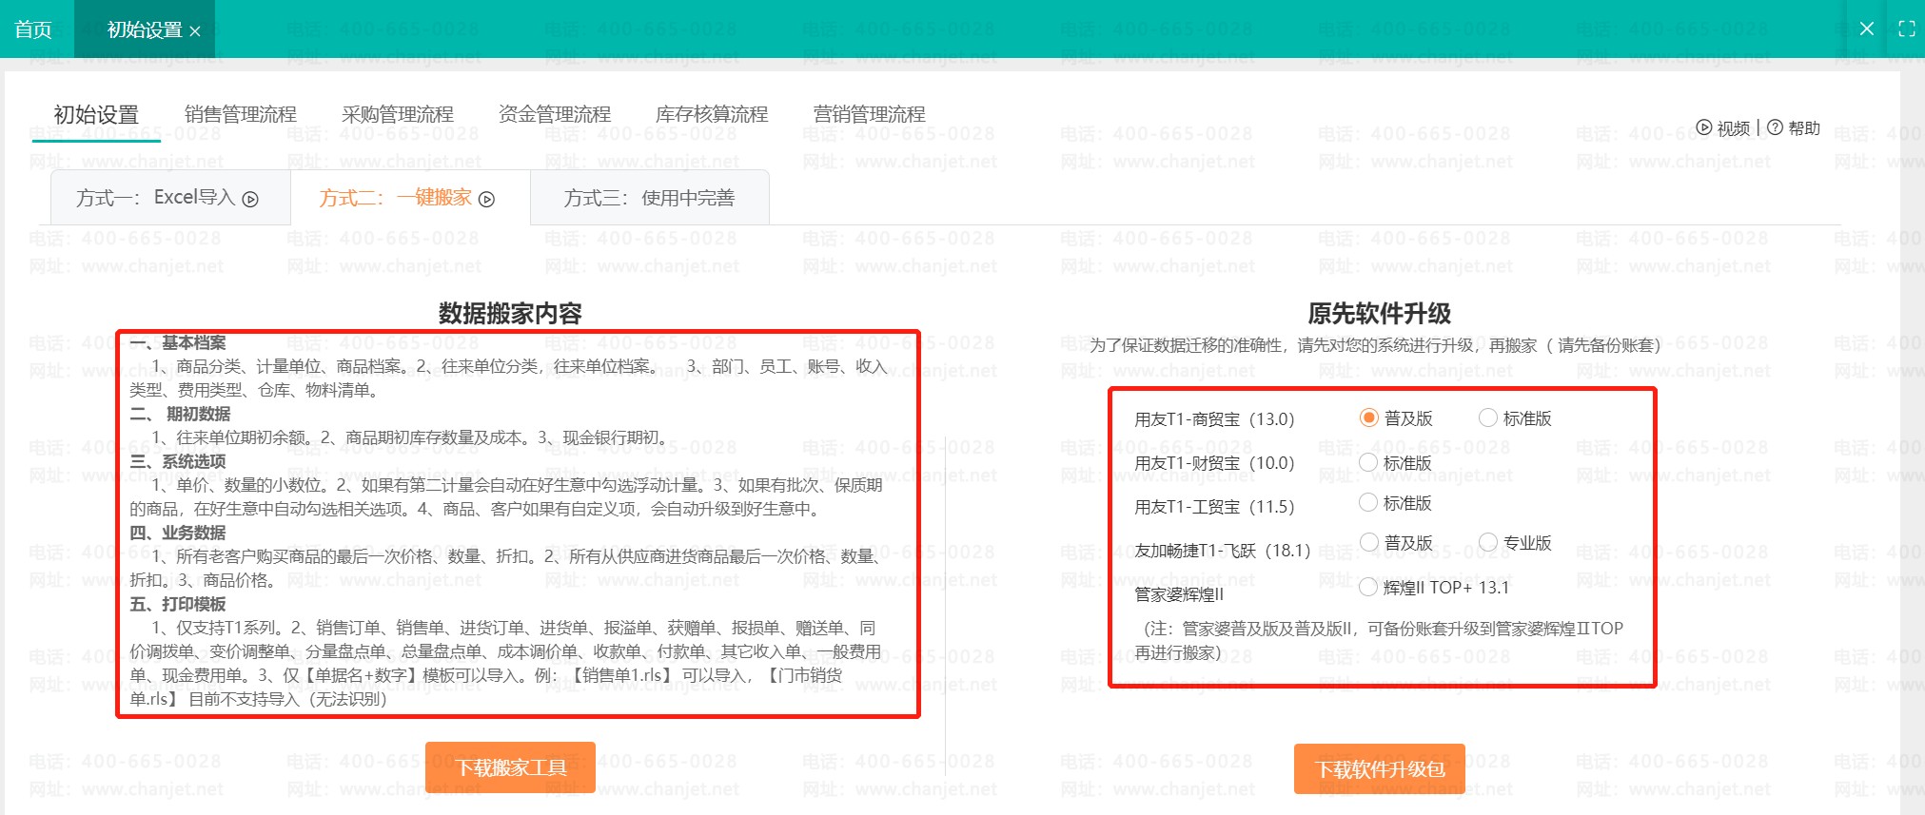Open the 营销管理流程 tab
The image size is (1925, 815).
869,115
